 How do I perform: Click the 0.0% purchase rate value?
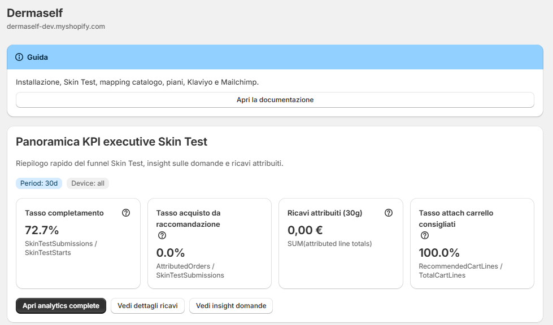pos(171,252)
